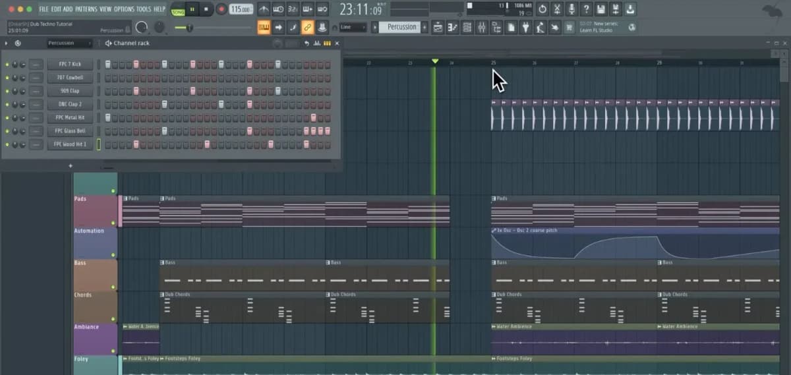The image size is (791, 375).
Task: Click the download arrow export icon
Action: (630, 9)
